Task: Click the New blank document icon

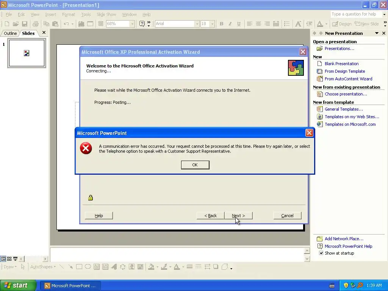Action: click(x=7, y=24)
